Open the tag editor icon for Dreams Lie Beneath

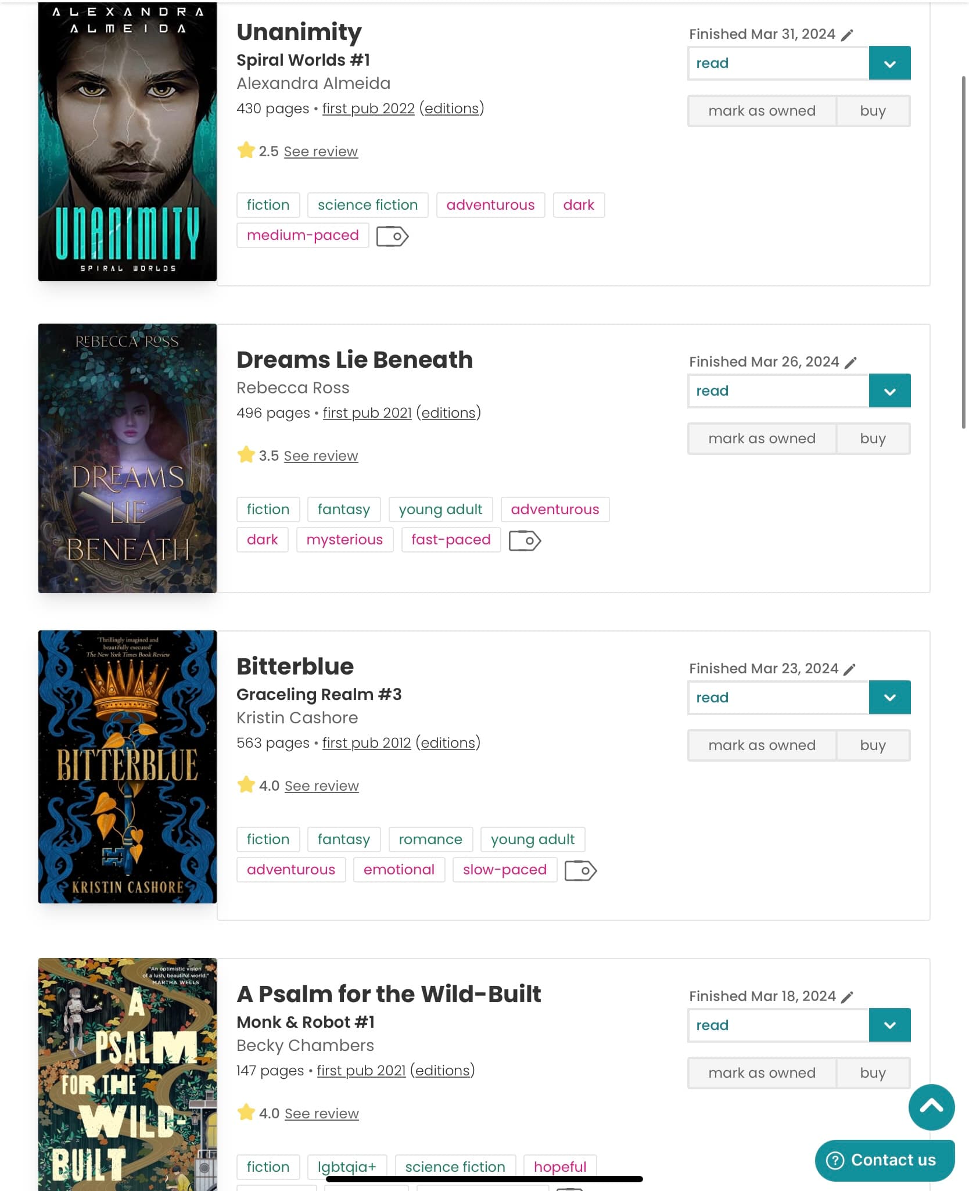pyautogui.click(x=525, y=541)
